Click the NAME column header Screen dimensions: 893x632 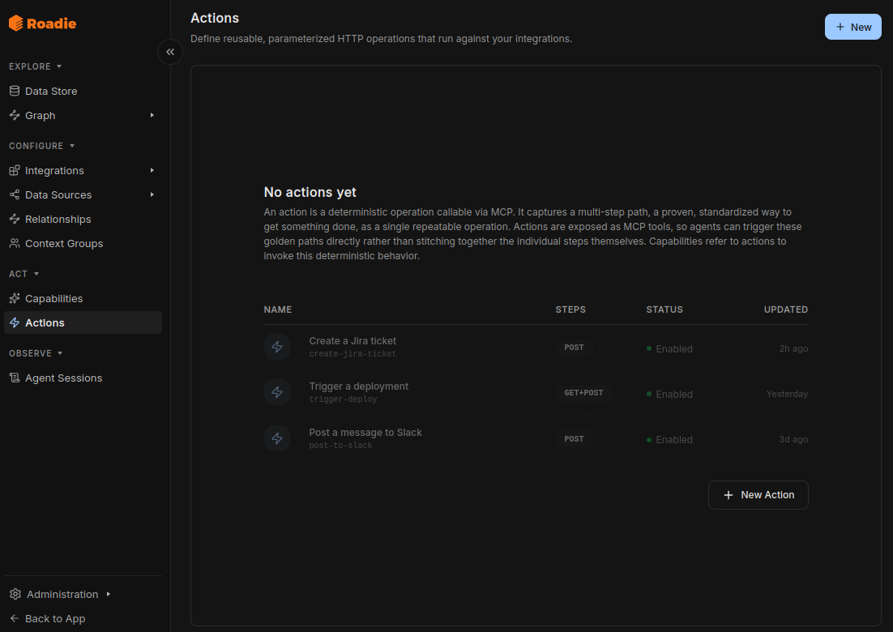(x=278, y=310)
